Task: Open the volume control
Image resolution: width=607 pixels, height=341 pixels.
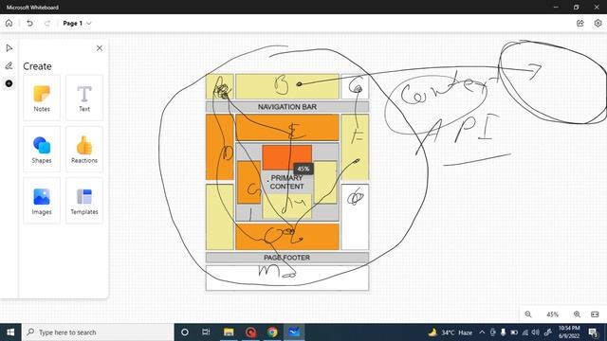Action: [x=535, y=332]
